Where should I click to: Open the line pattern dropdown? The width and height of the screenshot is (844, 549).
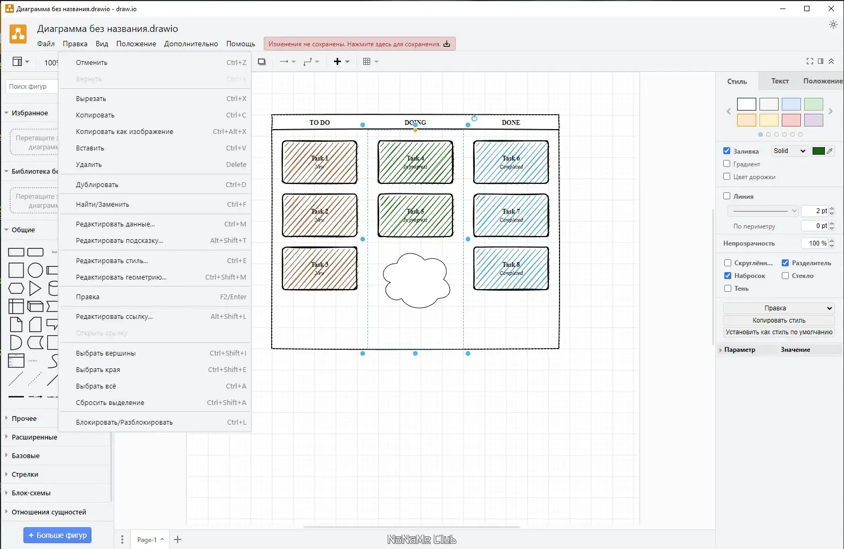click(763, 211)
